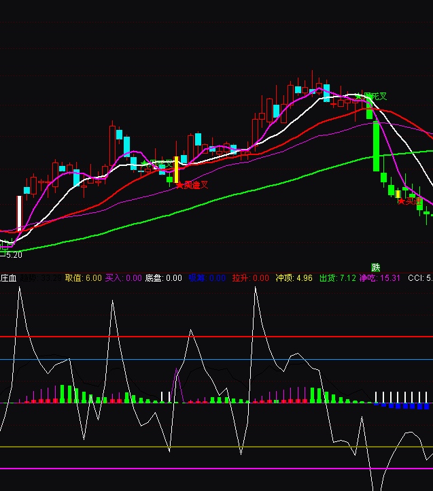Image resolution: width=433 pixels, height=491 pixels.
Task: Click the blue 吸筹 value label
Action: [x=207, y=278]
